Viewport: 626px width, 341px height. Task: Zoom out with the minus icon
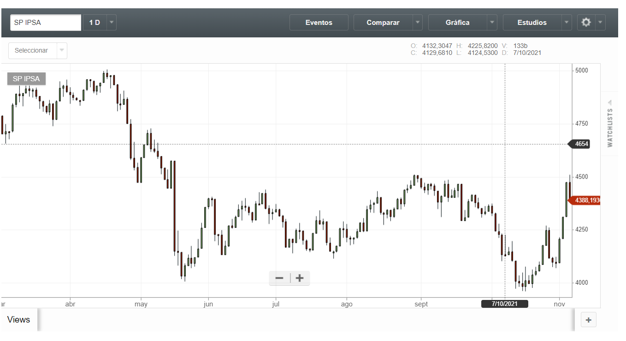[279, 278]
